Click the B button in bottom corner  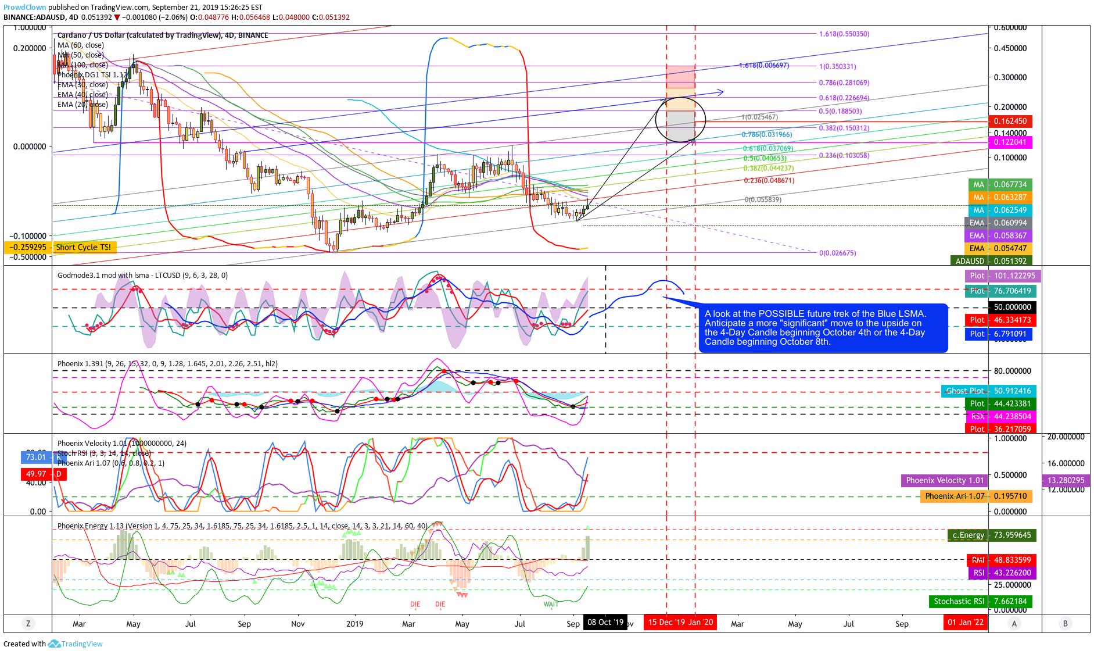(1066, 623)
